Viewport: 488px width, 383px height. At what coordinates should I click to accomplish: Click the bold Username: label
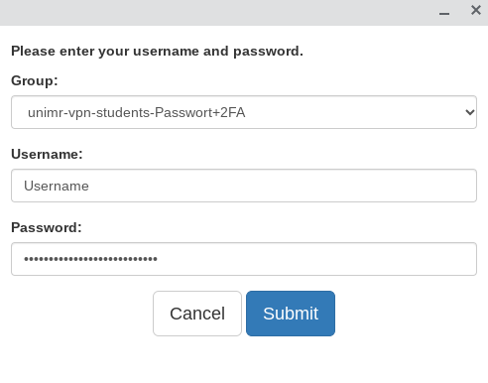[47, 154]
